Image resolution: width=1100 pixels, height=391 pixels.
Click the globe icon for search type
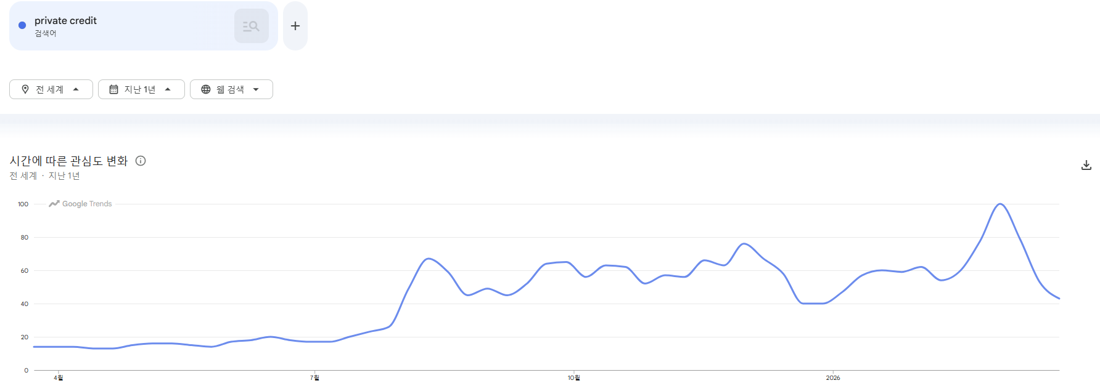coord(206,89)
